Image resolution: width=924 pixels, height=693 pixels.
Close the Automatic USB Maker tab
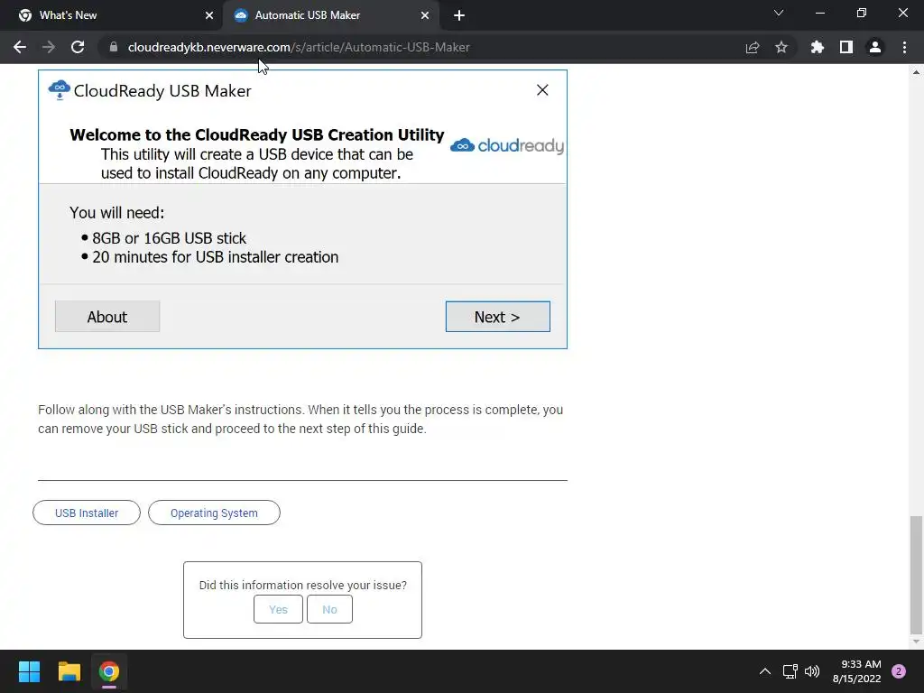coord(425,15)
